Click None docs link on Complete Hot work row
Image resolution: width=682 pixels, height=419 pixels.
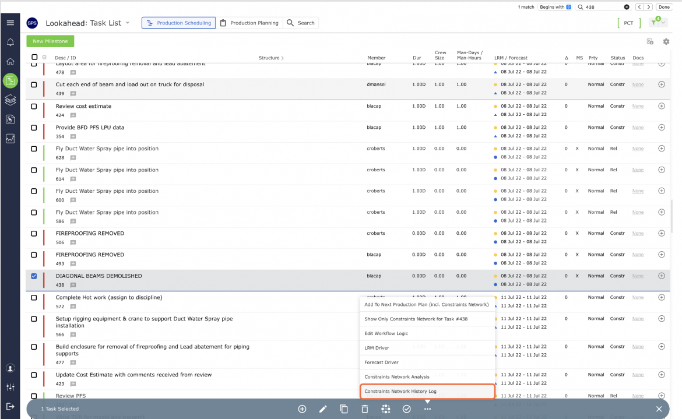point(638,297)
